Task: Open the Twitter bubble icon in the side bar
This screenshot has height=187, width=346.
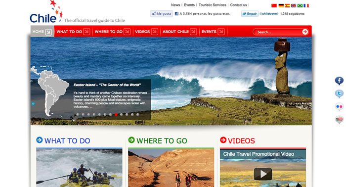Action: [x=339, y=93]
